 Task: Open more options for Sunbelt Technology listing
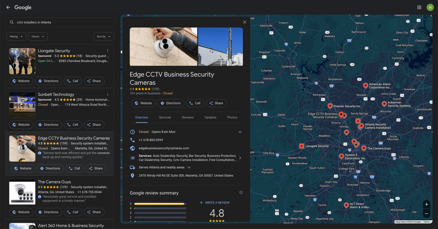108,95
